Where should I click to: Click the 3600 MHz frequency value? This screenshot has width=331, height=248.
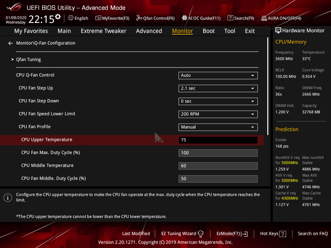pos(284,59)
